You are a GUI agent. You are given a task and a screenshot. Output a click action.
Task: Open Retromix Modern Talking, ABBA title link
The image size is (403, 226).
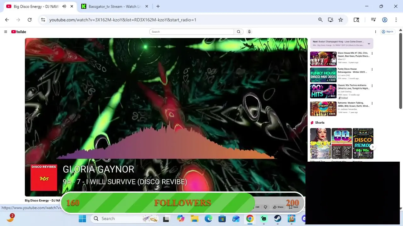[354, 105]
